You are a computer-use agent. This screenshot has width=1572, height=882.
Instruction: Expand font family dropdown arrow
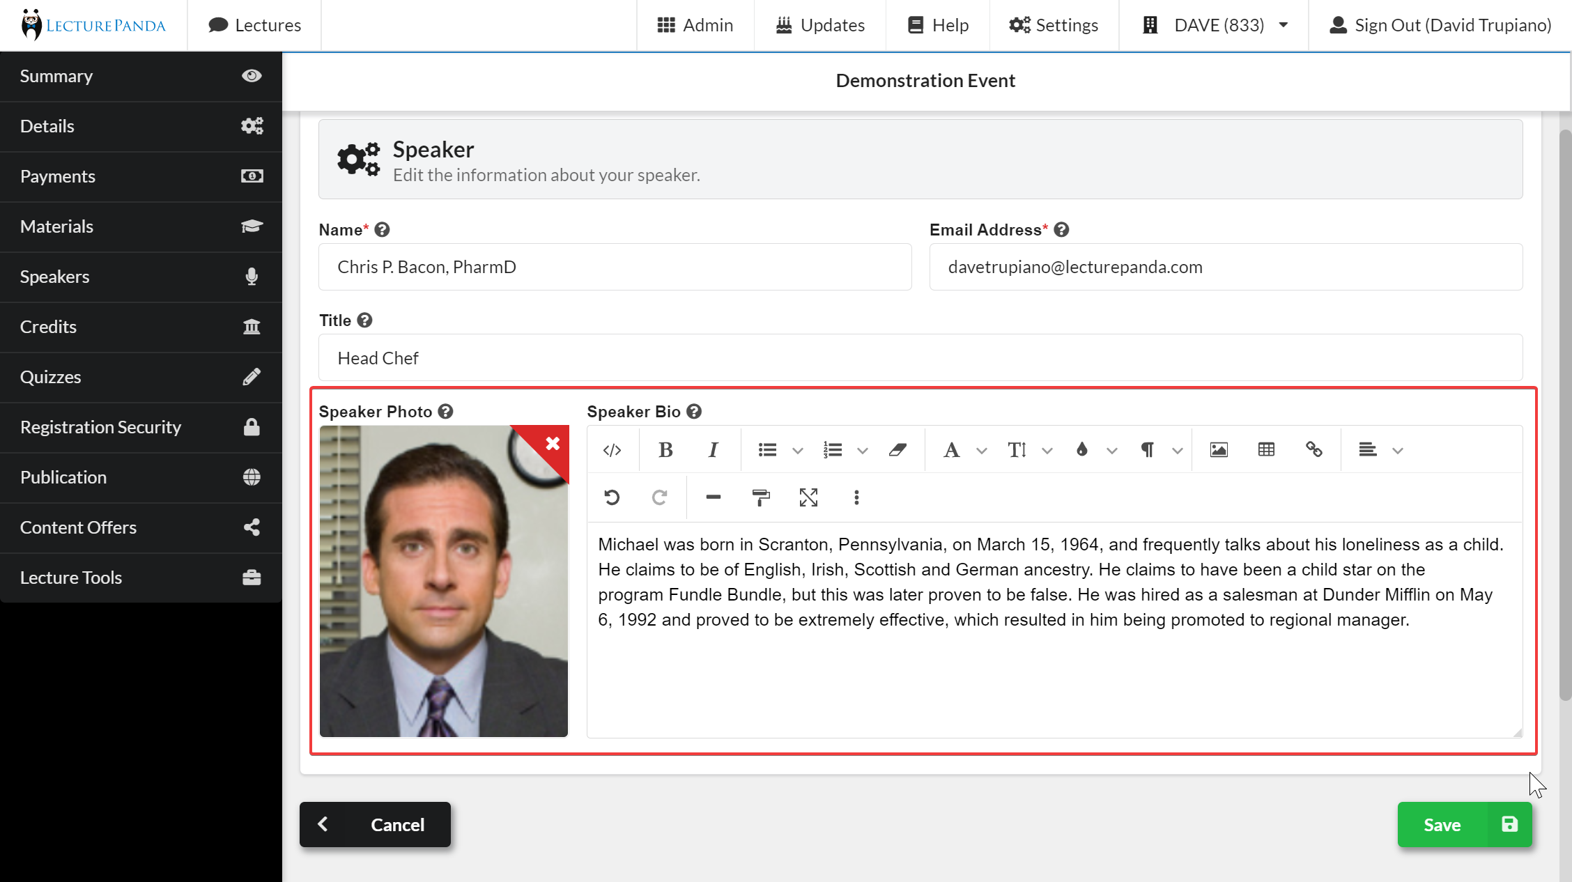982,451
